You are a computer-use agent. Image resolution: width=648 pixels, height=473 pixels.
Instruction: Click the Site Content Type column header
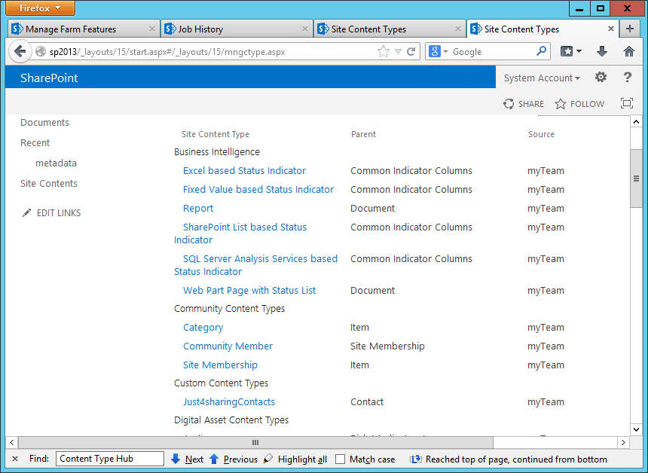[215, 134]
